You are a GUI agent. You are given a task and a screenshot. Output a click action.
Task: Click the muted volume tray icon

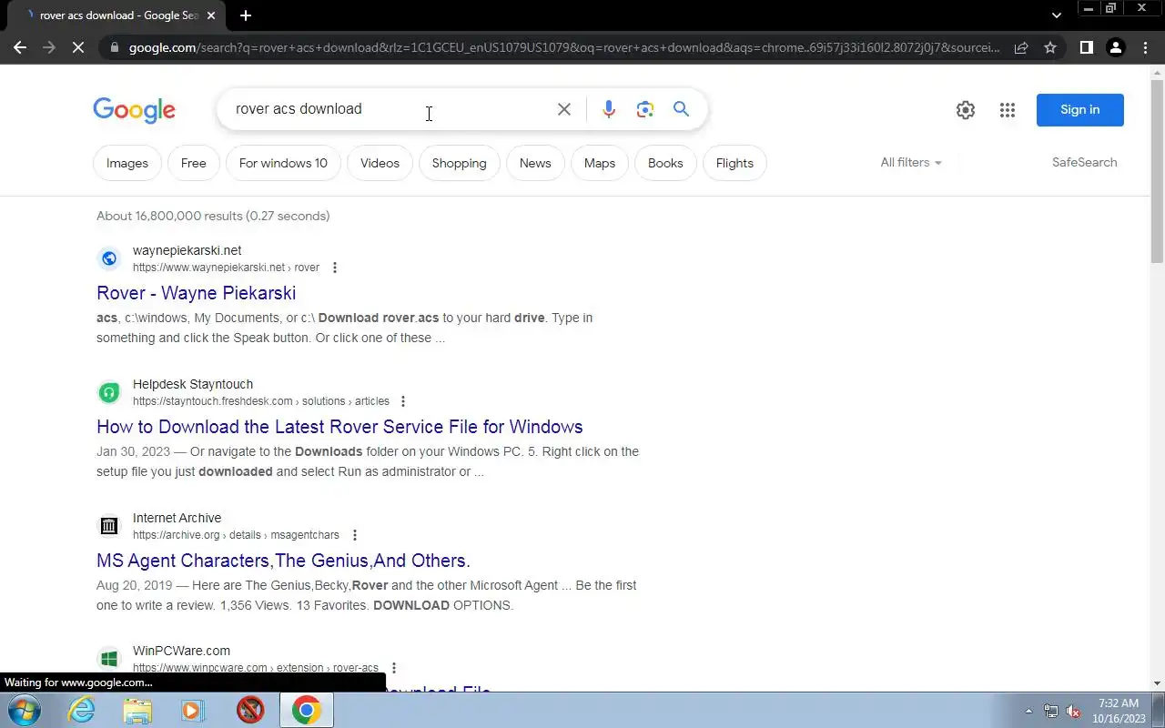coord(1073,711)
